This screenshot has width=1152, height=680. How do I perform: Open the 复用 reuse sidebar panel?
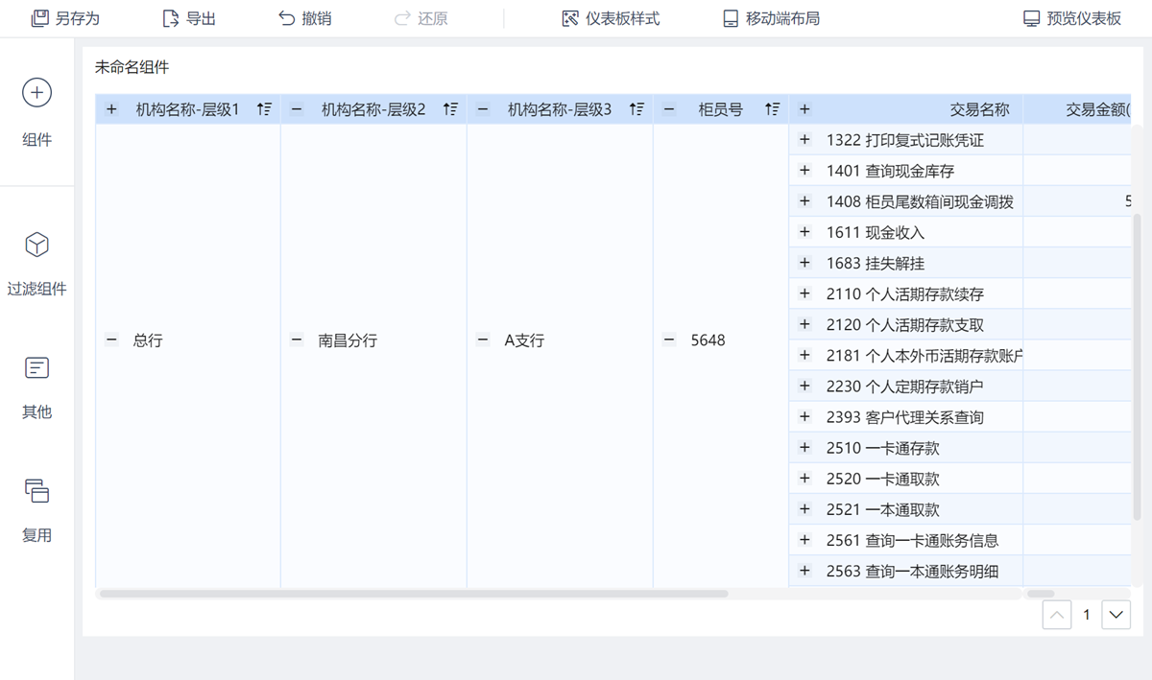coord(36,509)
